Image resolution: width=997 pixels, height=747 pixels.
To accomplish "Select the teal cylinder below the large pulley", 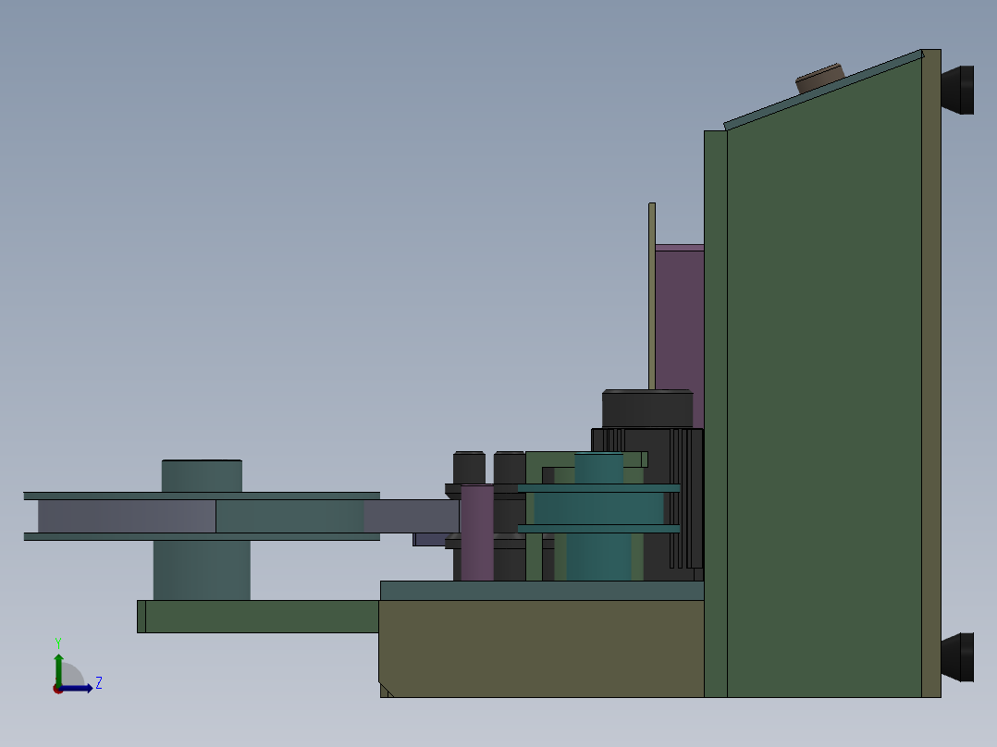I will (x=202, y=570).
